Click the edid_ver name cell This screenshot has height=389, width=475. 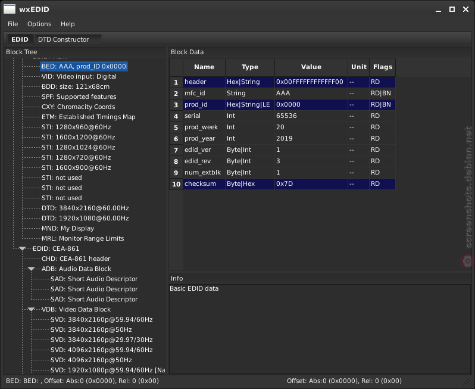[204, 150]
